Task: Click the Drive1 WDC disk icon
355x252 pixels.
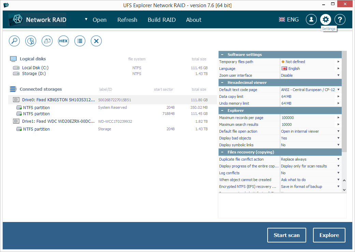Action: [16, 121]
